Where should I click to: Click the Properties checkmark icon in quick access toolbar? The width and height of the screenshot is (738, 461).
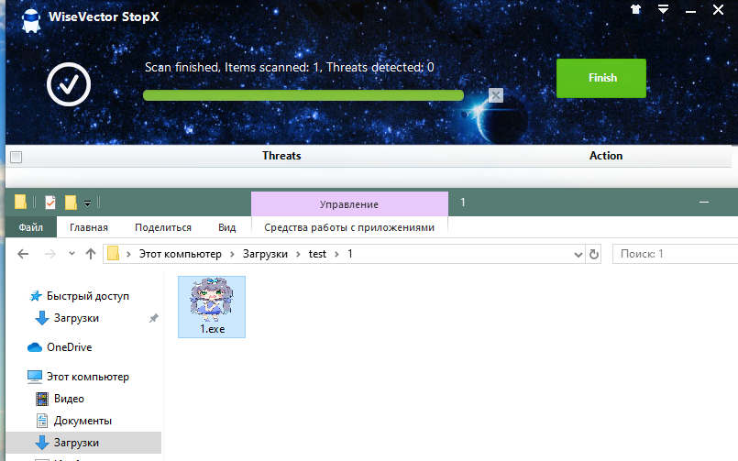click(x=50, y=203)
